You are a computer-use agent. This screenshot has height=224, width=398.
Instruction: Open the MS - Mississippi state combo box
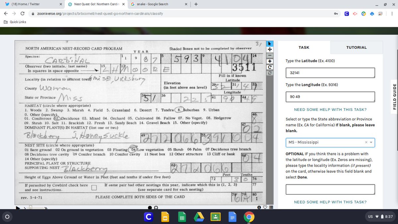tap(330, 142)
